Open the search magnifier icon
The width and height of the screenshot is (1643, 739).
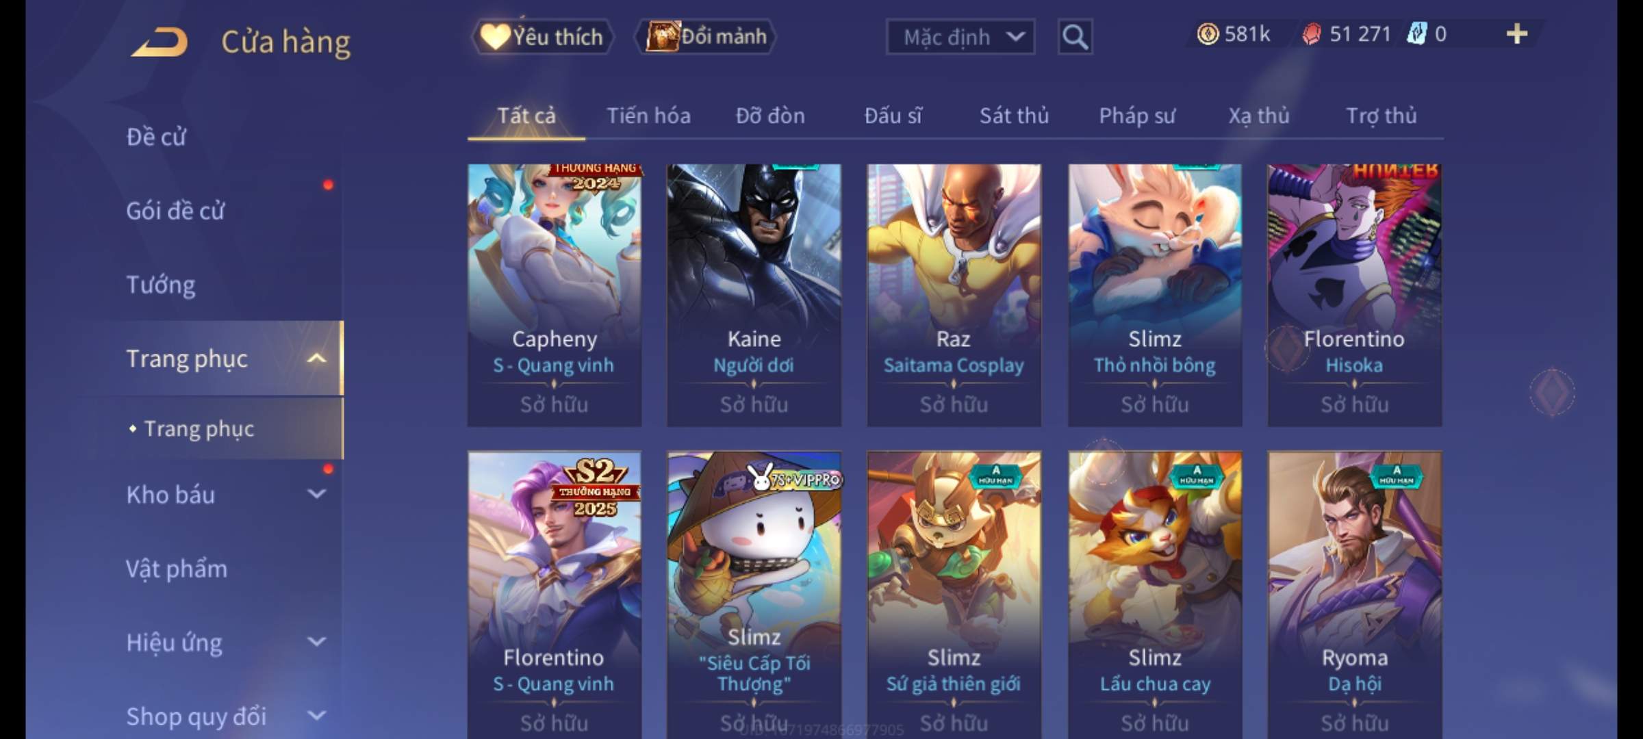pos(1075,37)
